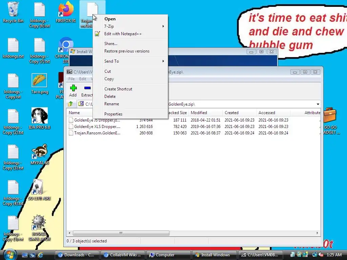This screenshot has height=260, width=347.
Task: Select GoldenEye JS Dropper file row
Action: coord(193,120)
